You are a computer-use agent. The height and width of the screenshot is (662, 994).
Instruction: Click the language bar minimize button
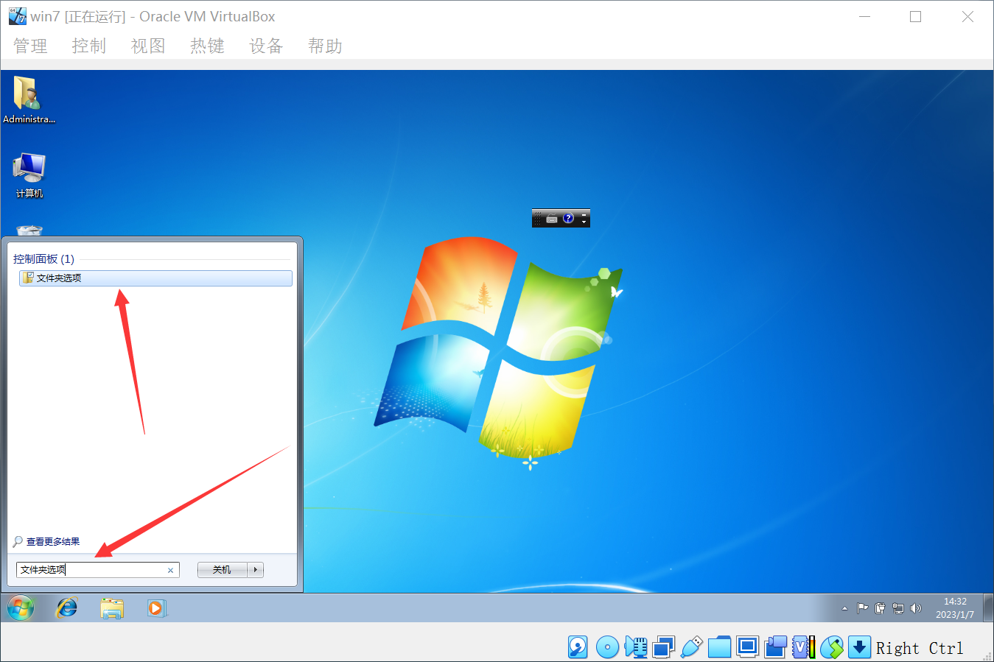584,214
